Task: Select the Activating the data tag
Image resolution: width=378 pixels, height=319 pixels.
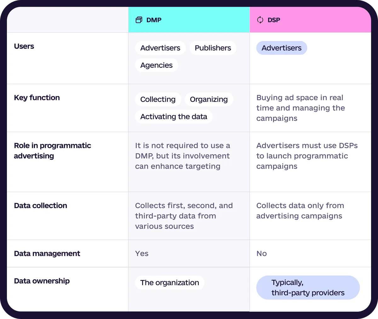Action: [174, 117]
